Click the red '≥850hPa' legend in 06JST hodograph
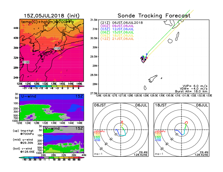223x172 pixels. click(99, 132)
